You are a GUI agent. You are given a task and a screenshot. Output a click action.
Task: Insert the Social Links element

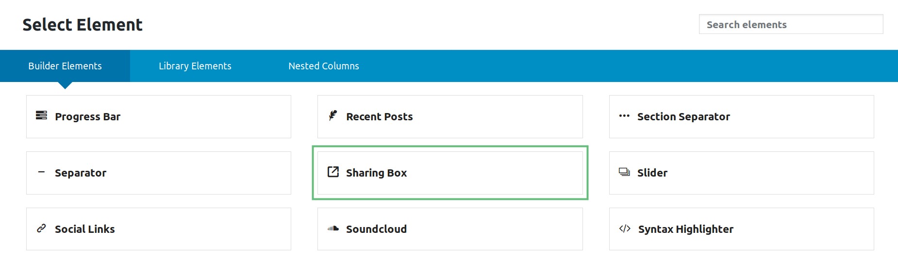tap(159, 229)
